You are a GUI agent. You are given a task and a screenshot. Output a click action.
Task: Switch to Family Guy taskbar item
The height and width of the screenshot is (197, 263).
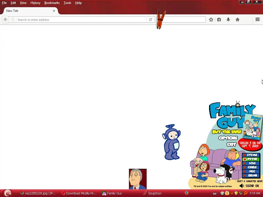point(112,193)
